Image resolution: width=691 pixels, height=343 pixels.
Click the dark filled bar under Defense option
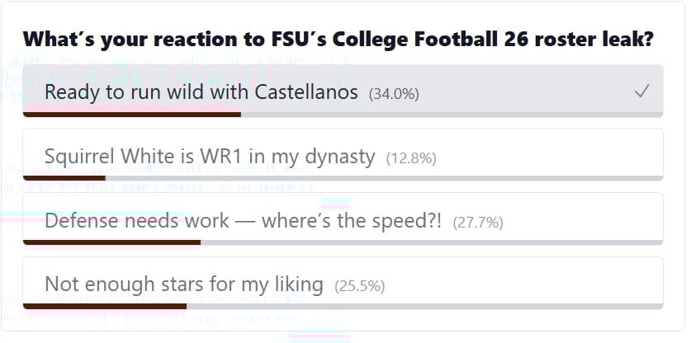tap(111, 242)
